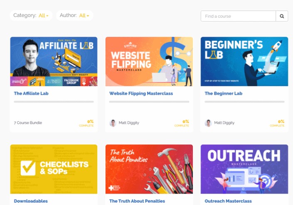Focus the Find a course search field
Viewport: 293px width, 205px height.
click(x=238, y=16)
